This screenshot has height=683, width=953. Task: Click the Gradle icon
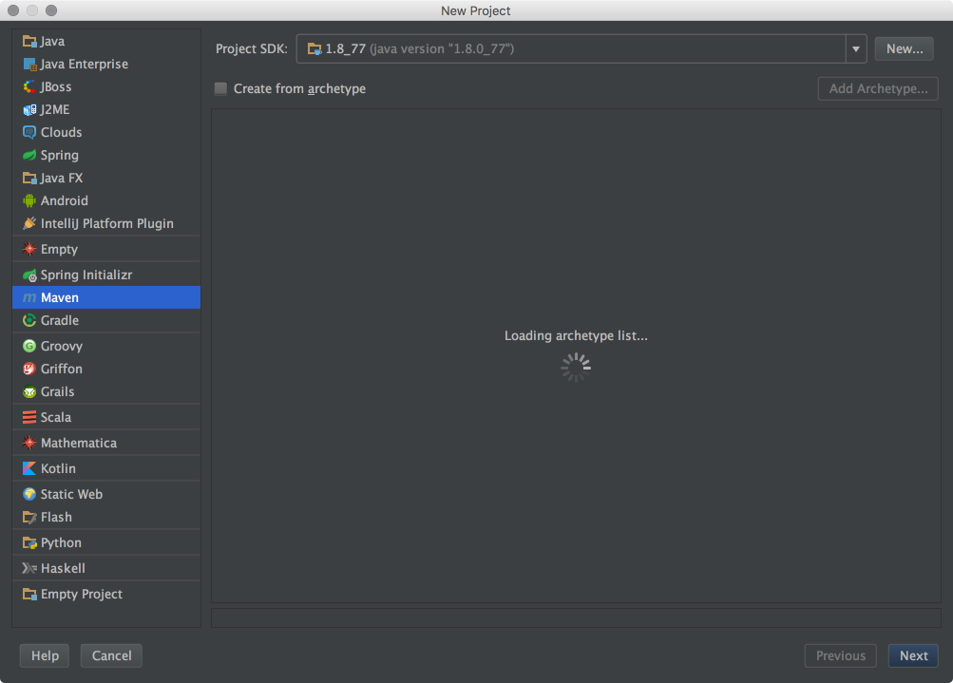pos(29,321)
